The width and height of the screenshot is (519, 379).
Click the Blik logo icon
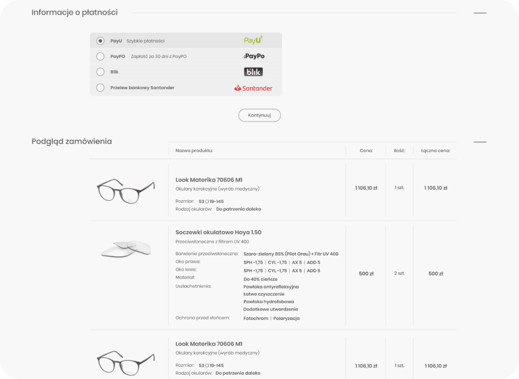coord(253,72)
